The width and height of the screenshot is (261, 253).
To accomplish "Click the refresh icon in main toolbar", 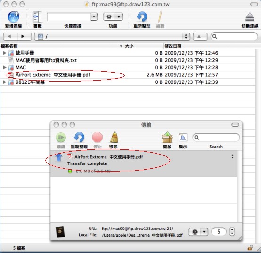I will [x=142, y=17].
